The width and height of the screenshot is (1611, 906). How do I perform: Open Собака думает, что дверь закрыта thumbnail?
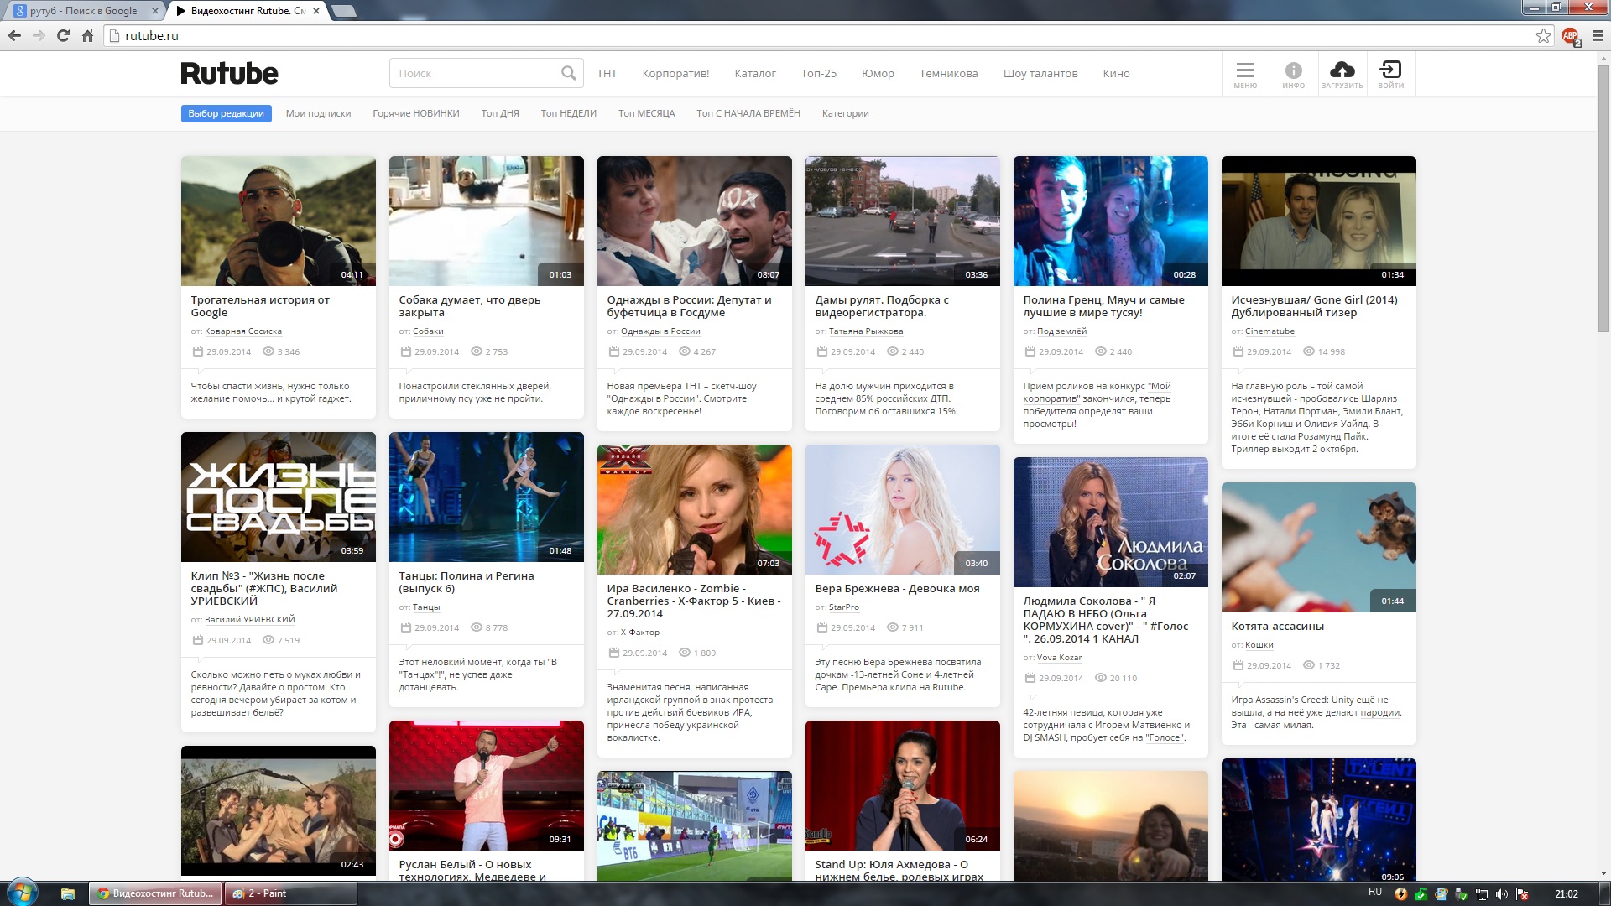(487, 221)
